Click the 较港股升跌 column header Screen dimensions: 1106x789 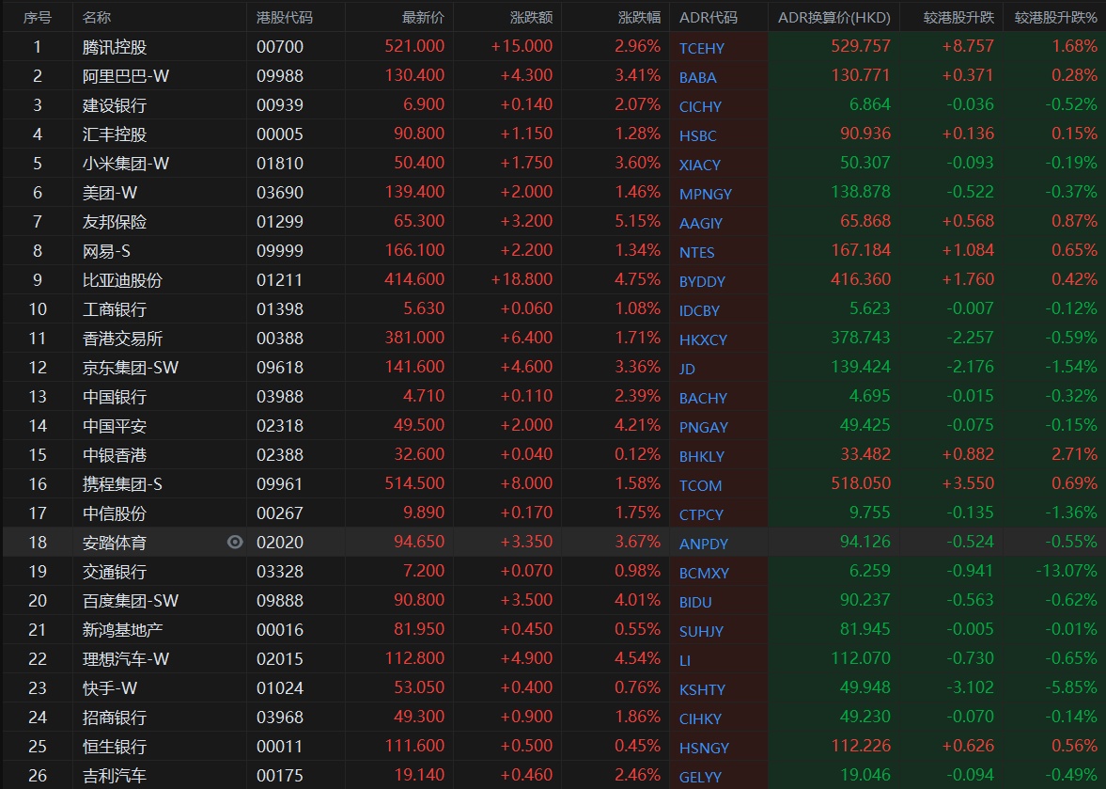click(958, 18)
